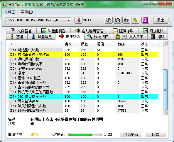Select the (DF) 磁头升降重试次数 row
The height and width of the screenshot is (142, 174).
[x=83, y=106]
